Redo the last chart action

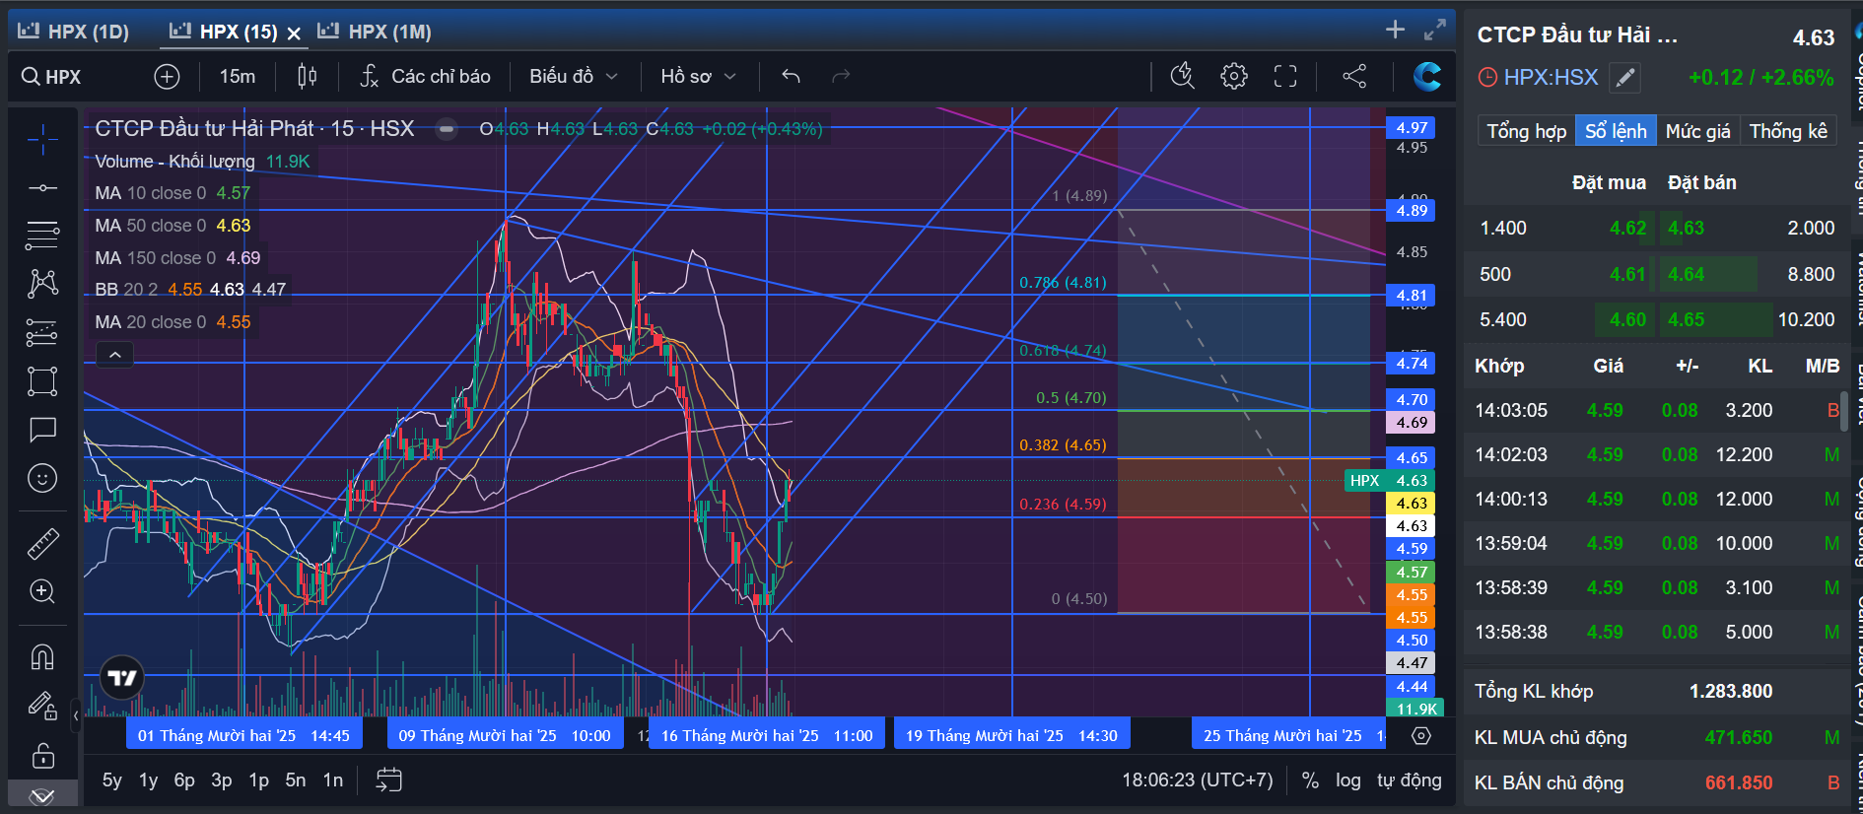(841, 77)
